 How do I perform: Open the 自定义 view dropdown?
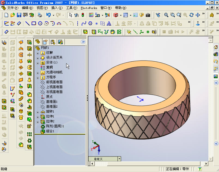coord(119,159)
